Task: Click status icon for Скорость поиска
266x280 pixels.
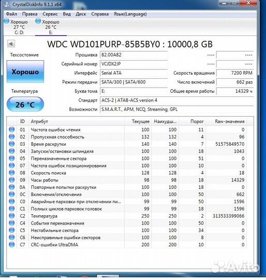Action: pyautogui.click(x=12, y=173)
